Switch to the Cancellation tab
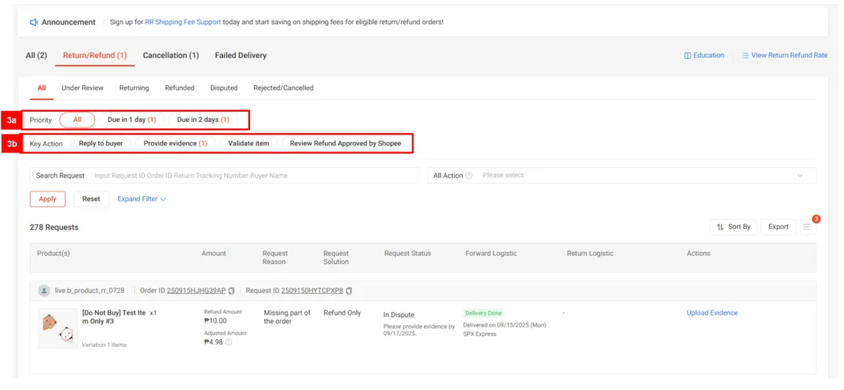 point(170,55)
